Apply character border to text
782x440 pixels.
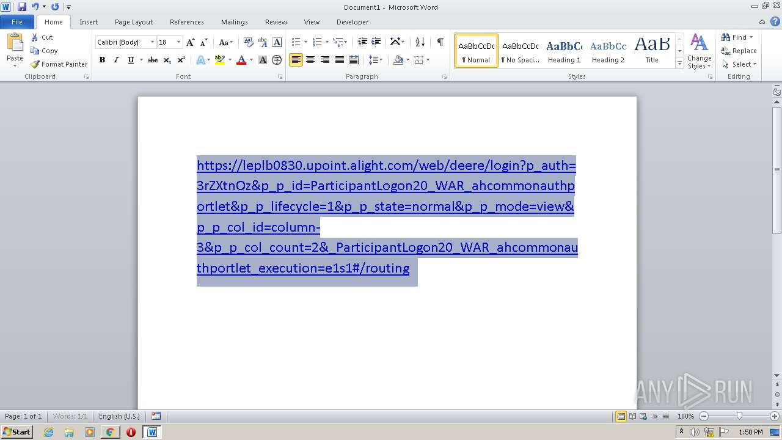[277, 42]
